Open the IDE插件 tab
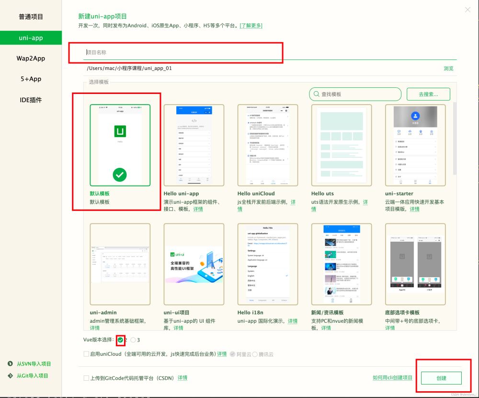479x398 pixels. (31, 100)
